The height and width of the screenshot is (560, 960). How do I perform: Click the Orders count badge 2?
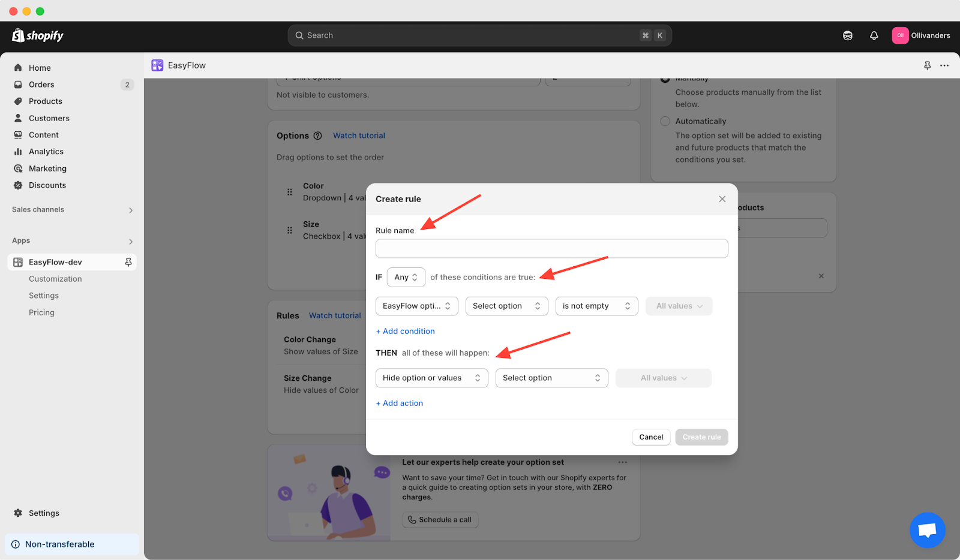pyautogui.click(x=127, y=85)
